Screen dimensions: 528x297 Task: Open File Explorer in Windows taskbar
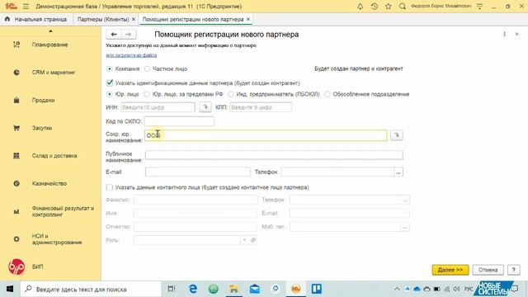tap(233, 289)
